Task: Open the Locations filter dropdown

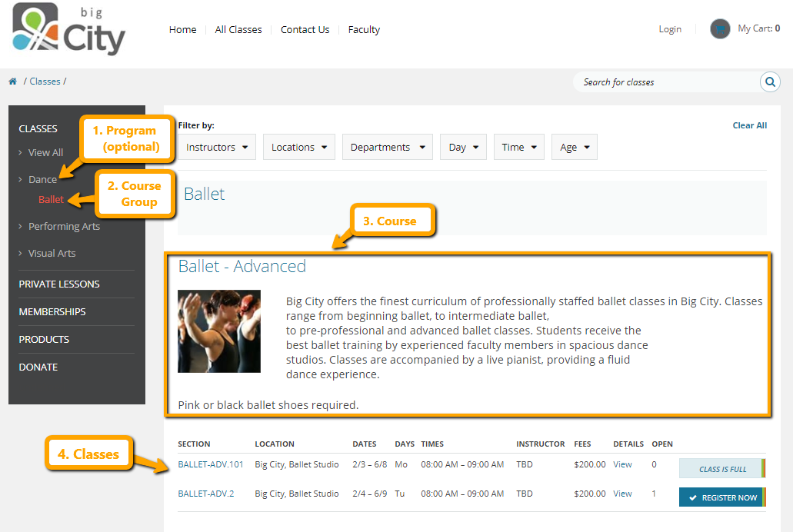Action: 299,148
